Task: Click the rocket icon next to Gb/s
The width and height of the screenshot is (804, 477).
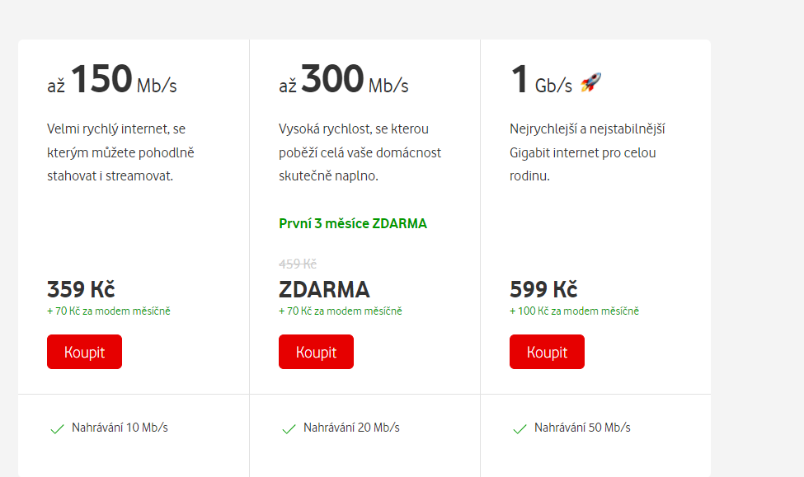Action: [590, 82]
